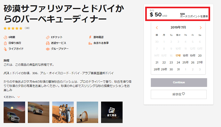Click the five-star rating
Screen dimensions: 221x127
coord(13,28)
